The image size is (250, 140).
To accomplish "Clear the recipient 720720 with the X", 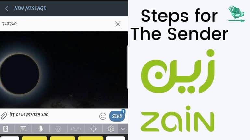I will 118,24.
